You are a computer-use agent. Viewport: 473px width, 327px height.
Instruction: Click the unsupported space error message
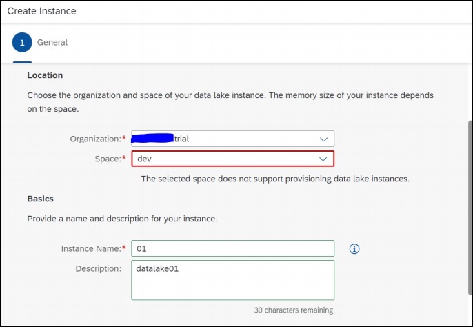[275, 179]
